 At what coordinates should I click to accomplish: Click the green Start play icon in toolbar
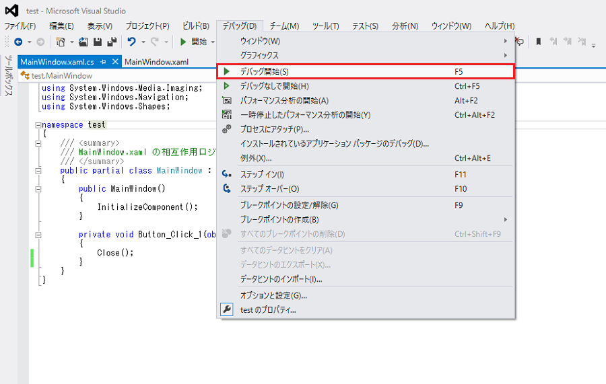coord(183,42)
